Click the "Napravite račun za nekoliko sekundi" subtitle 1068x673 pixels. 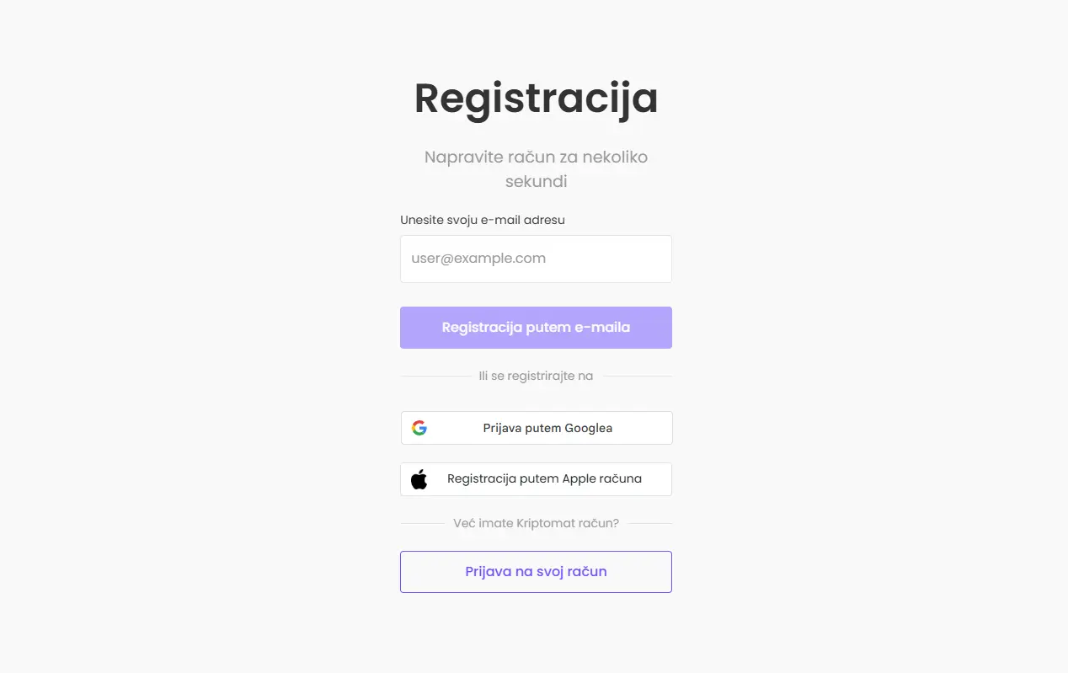pyautogui.click(x=536, y=168)
